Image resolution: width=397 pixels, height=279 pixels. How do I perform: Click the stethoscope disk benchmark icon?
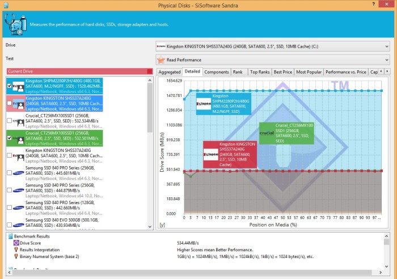pyautogui.click(x=15, y=24)
